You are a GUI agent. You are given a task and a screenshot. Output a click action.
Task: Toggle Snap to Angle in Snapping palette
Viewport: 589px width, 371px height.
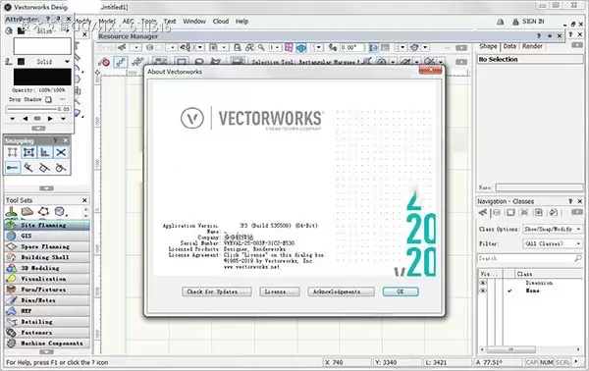(45, 152)
